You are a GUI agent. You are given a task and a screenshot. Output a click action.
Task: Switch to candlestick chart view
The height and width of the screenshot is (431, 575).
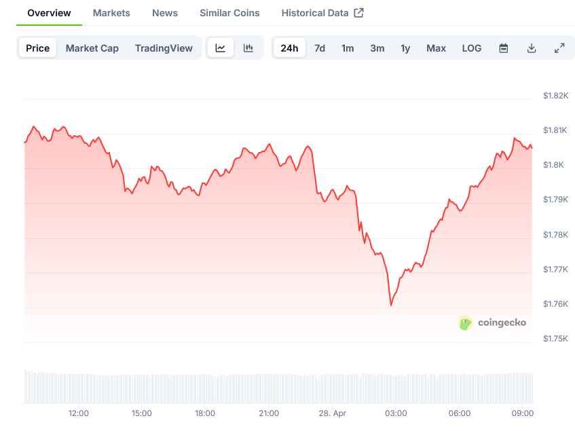248,48
